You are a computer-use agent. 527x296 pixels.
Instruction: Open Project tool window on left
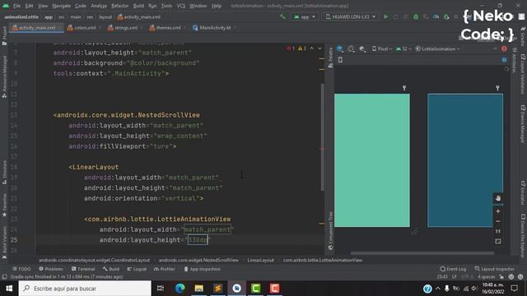pyautogui.click(x=4, y=36)
